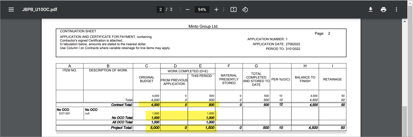Download the JBPB_U10OC.pdf file
Image resolution: width=413 pixels, height=137 pixels.
click(371, 10)
